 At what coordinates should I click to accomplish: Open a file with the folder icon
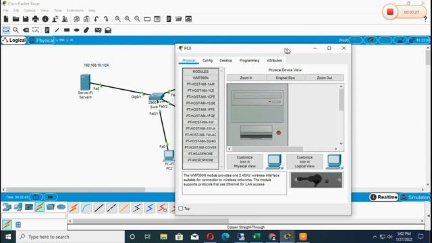click(x=16, y=19)
